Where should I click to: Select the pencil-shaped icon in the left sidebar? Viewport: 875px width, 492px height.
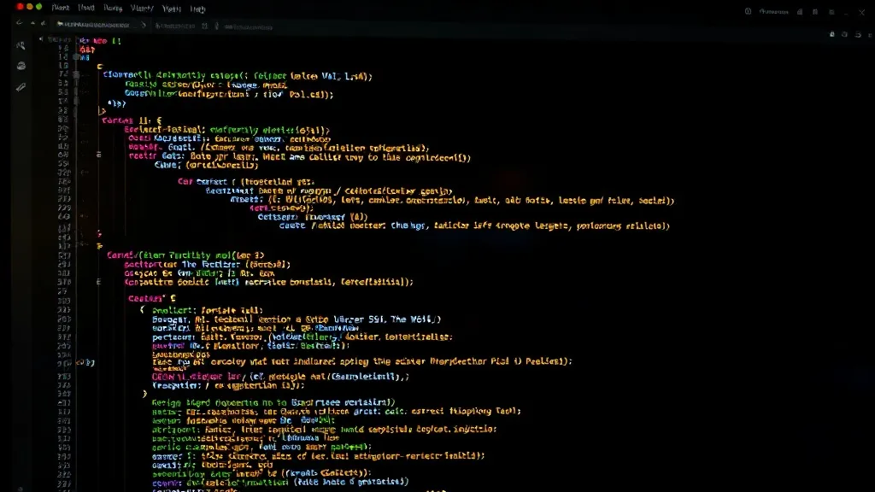pos(21,87)
